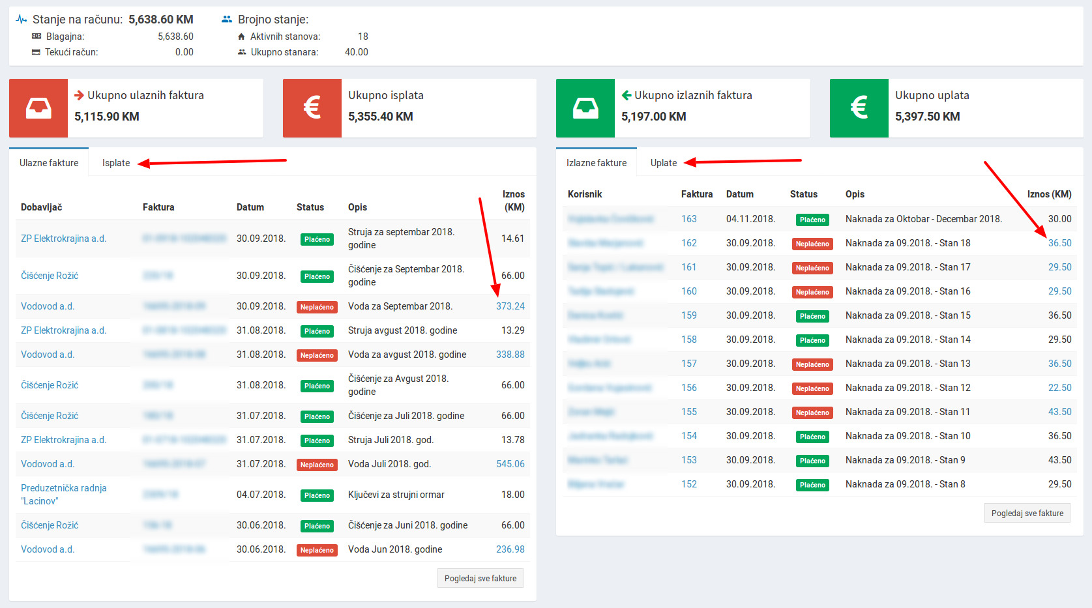Click the pulse icon beside Stanje na računu
This screenshot has width=1092, height=608.
click(22, 20)
